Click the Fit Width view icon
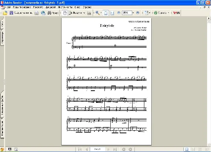Viewport: 211px width, 152px height. tap(112, 13)
